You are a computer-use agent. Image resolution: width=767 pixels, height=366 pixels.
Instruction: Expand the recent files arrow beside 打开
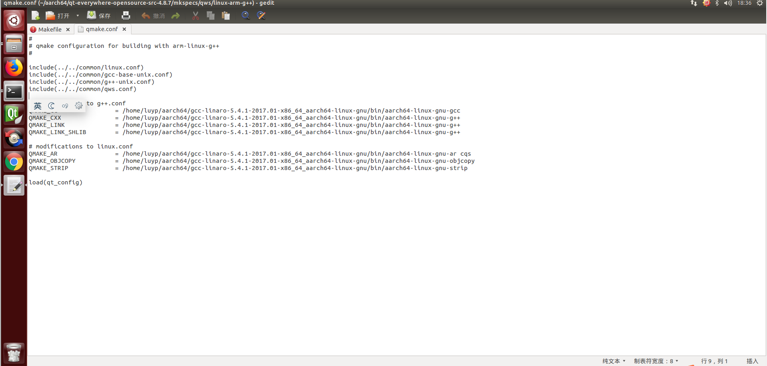[x=78, y=16]
